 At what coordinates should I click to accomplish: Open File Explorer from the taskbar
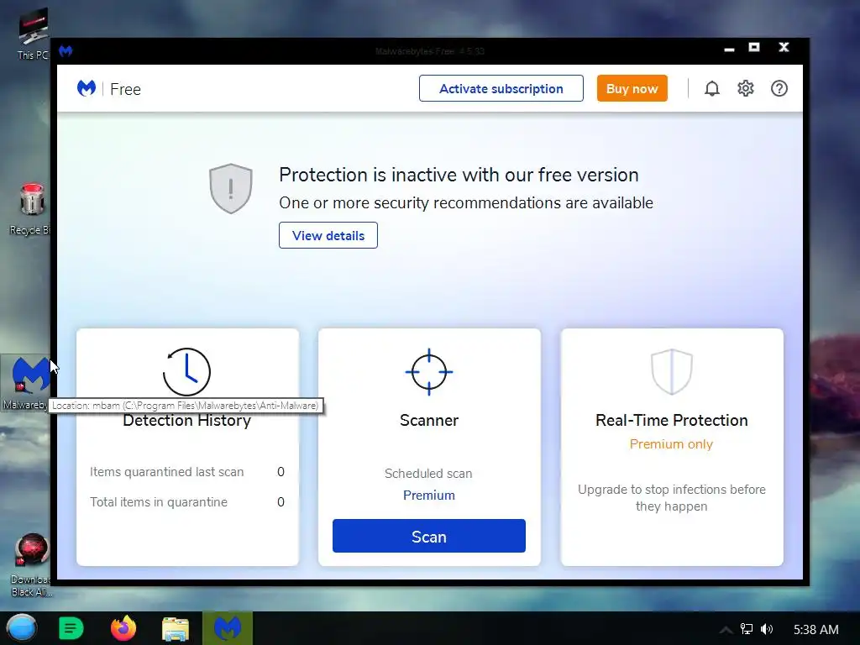click(x=176, y=628)
